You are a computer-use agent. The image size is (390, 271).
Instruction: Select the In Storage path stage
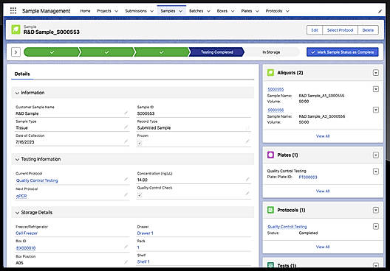[x=271, y=52]
